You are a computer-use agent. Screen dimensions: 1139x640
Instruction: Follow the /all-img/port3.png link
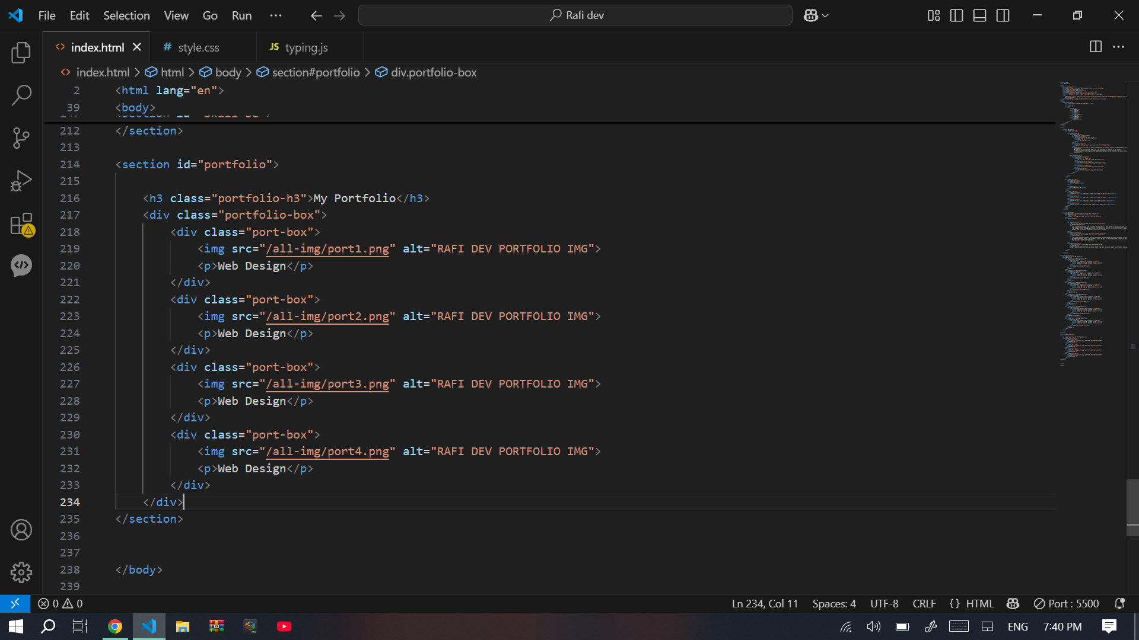pos(327,384)
